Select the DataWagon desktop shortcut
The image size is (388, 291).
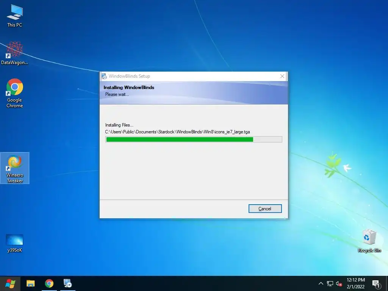coord(15,53)
